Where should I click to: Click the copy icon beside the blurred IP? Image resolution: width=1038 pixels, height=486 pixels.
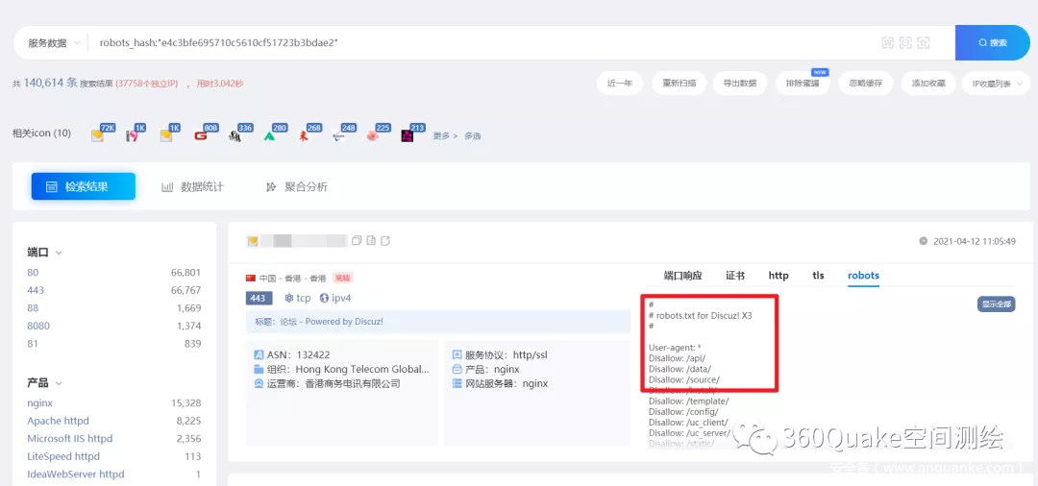click(357, 240)
